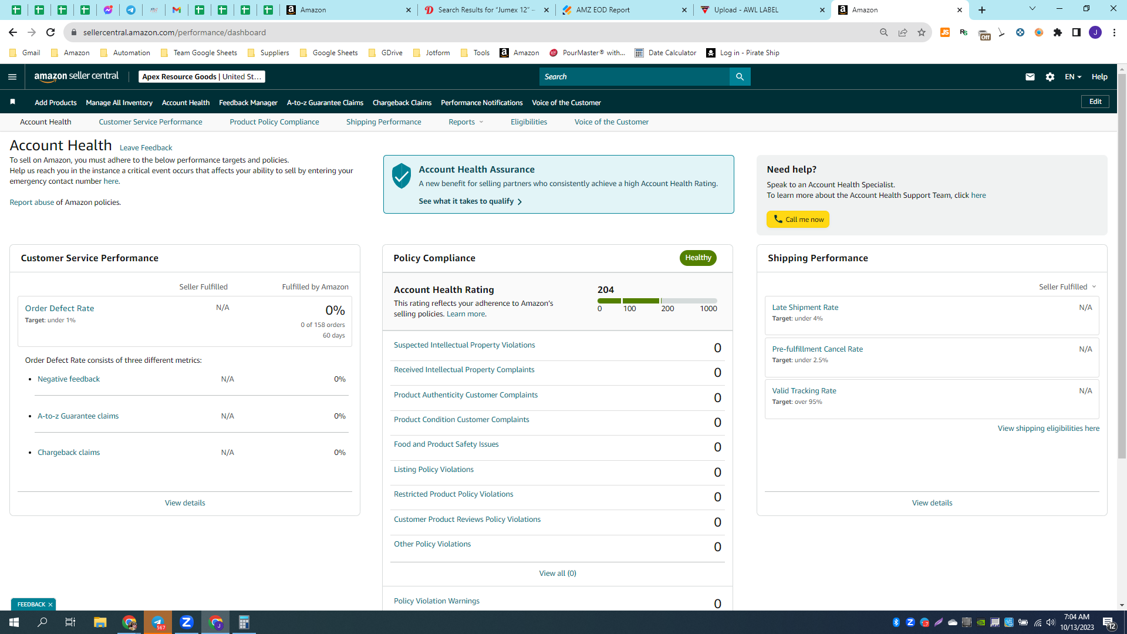
Task: Open the Suppliers bookmark folder
Action: point(268,53)
